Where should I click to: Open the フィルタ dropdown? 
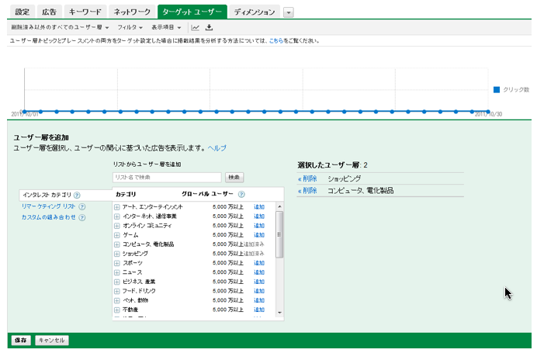[x=130, y=27]
